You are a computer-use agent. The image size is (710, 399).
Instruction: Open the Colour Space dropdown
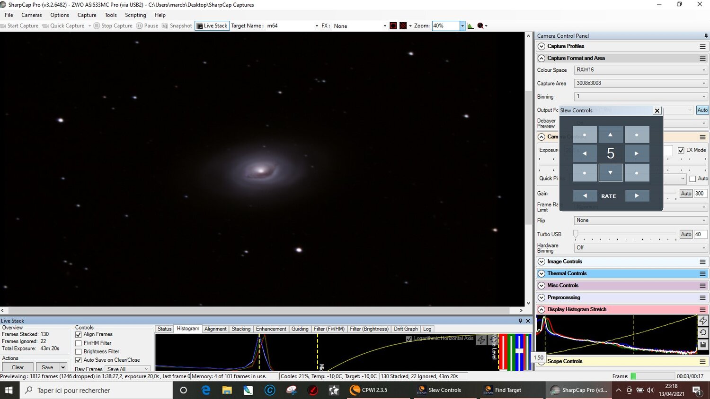tap(641, 70)
